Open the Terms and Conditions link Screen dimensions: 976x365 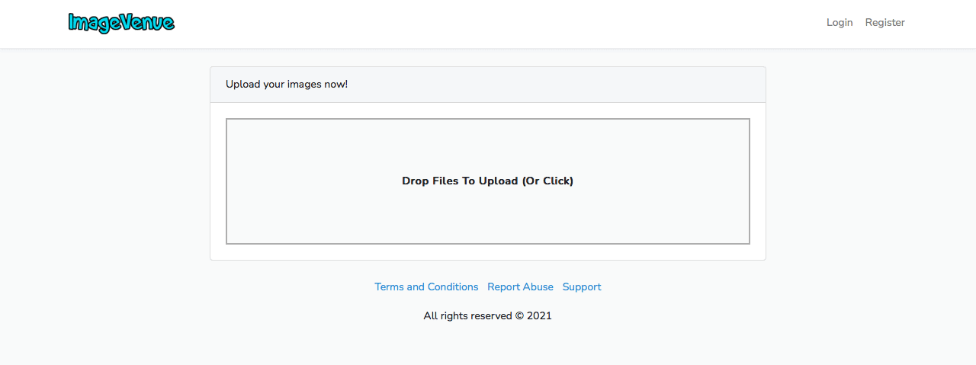click(426, 287)
